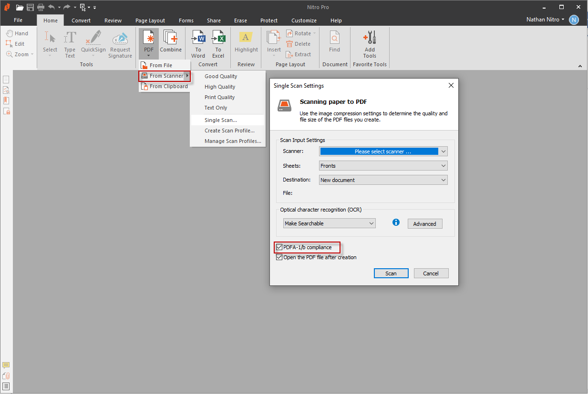This screenshot has width=588, height=394.
Task: Click the blue OCR info icon
Action: click(x=396, y=222)
